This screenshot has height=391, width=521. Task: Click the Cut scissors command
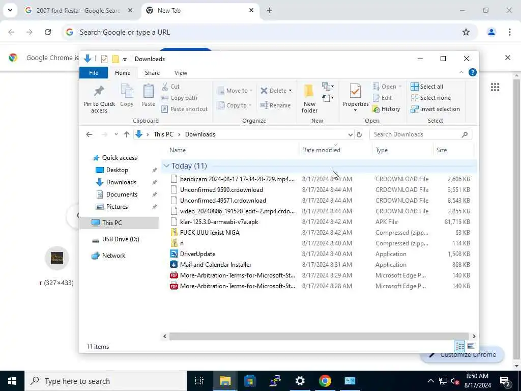171,87
